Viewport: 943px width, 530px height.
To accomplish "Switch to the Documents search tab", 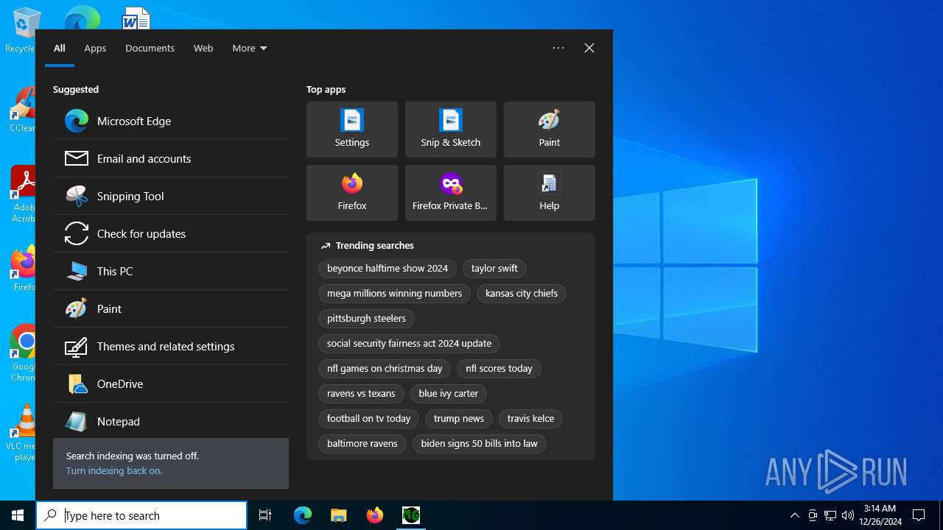I will [150, 48].
